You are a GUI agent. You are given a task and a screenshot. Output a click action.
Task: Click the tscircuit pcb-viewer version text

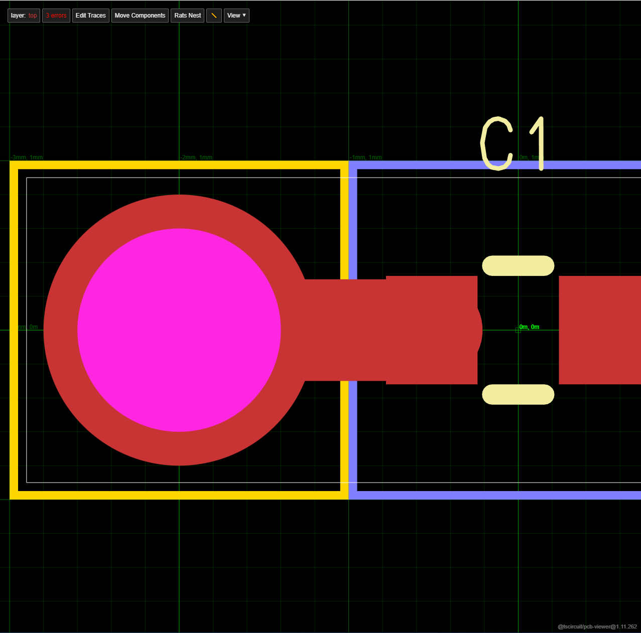pyautogui.click(x=597, y=626)
